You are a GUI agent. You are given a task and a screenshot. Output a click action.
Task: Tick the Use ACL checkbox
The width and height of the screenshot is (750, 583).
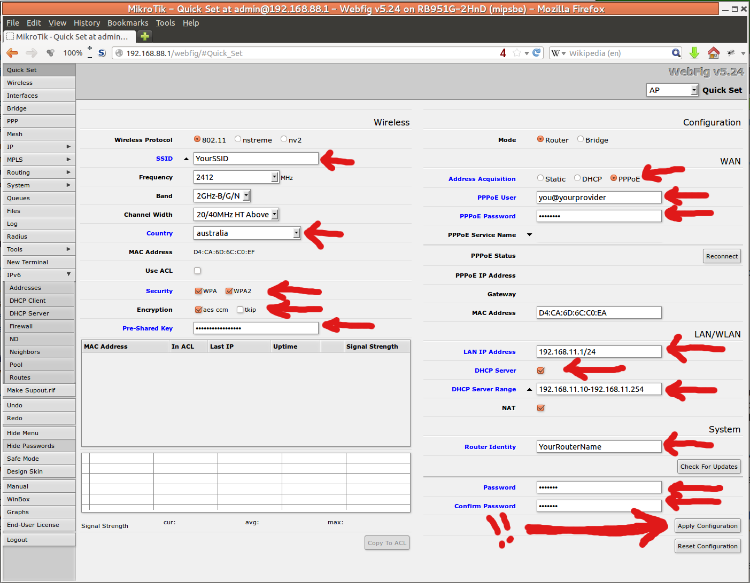(197, 271)
